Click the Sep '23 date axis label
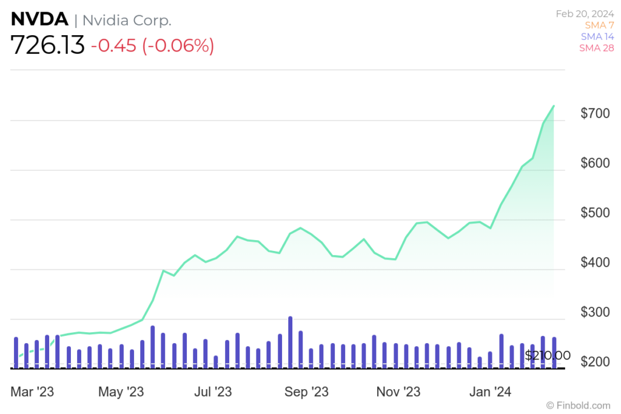Viewport: 621px width, 414px height. point(306,392)
